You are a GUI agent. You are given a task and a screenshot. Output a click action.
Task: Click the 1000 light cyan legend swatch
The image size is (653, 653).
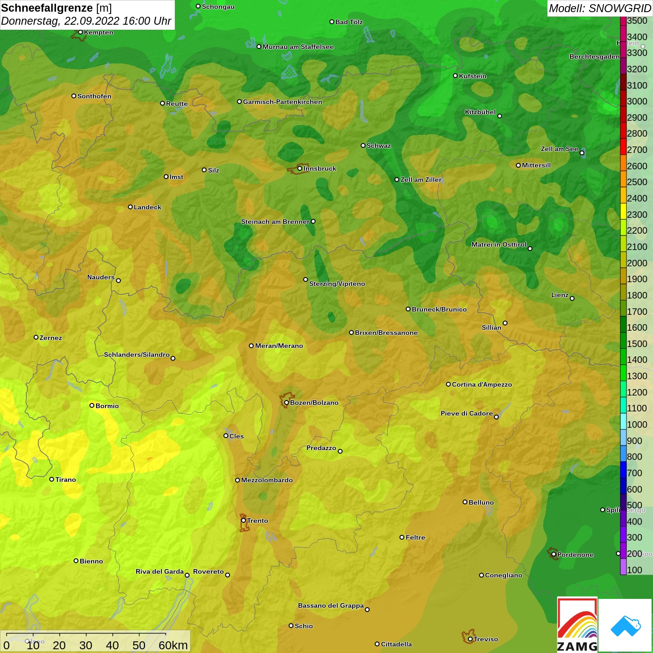tap(623, 421)
